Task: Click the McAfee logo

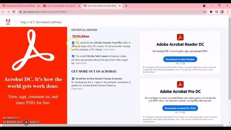Action: coord(81,36)
